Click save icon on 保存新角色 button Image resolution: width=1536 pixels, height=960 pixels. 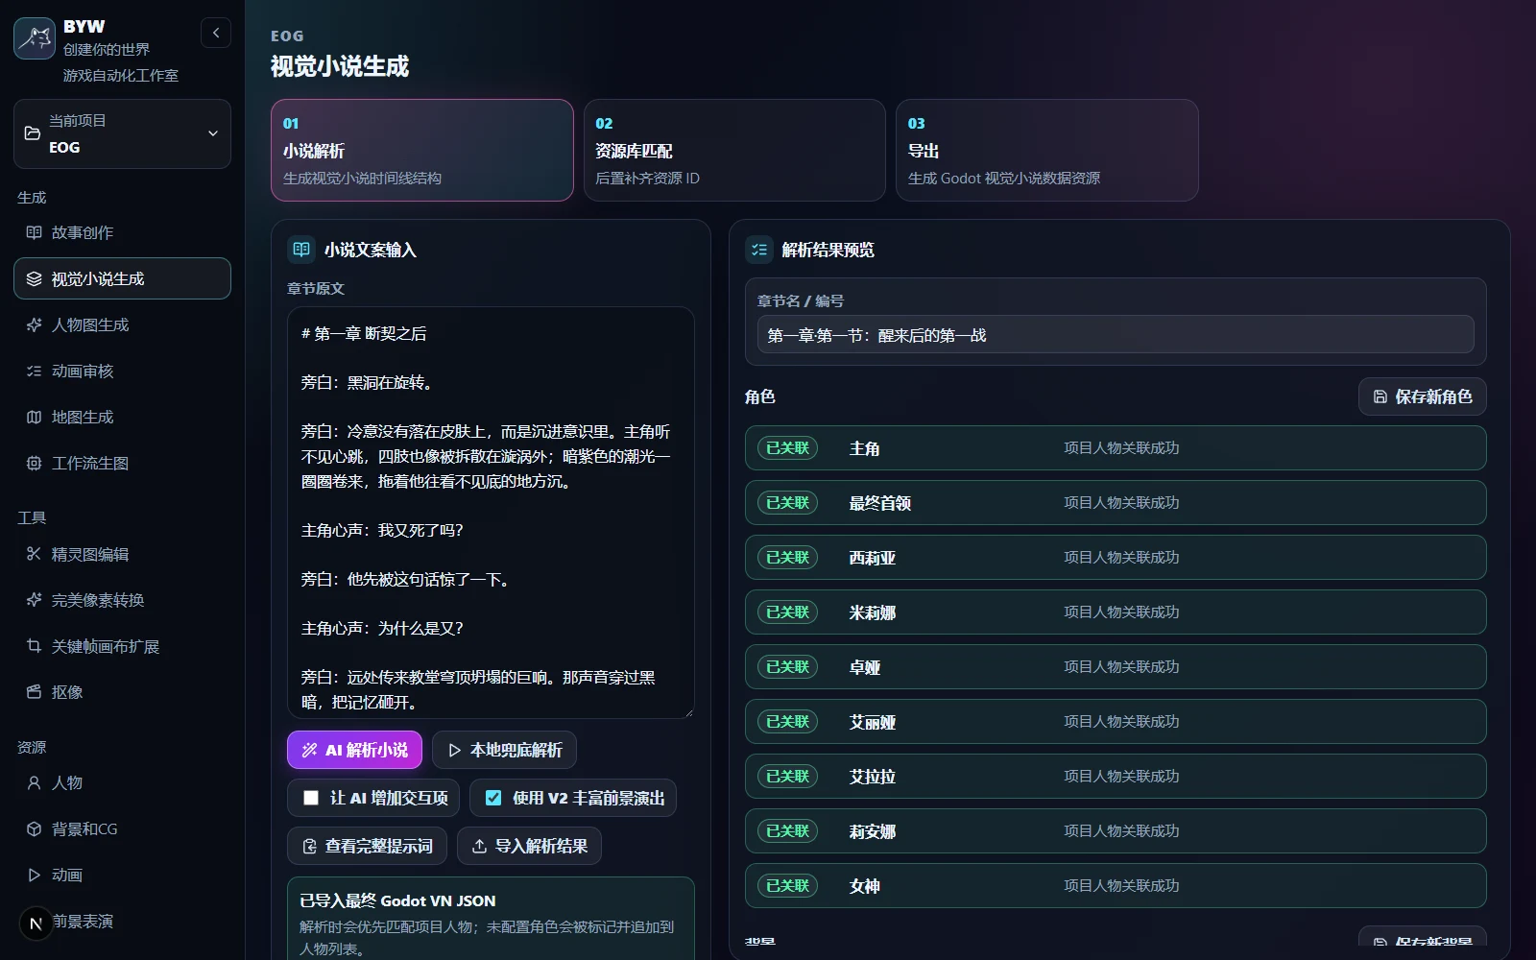pyautogui.click(x=1380, y=396)
